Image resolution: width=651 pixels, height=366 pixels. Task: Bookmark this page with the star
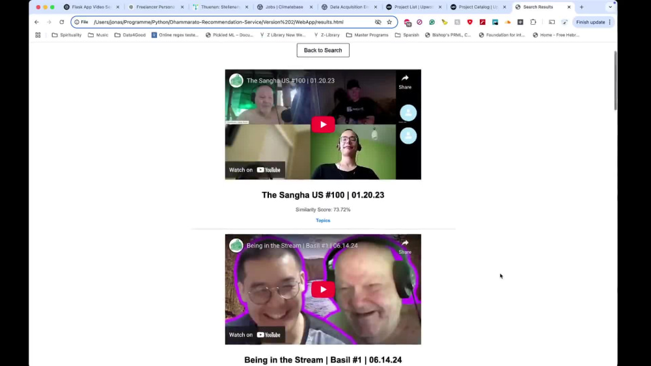point(389,22)
